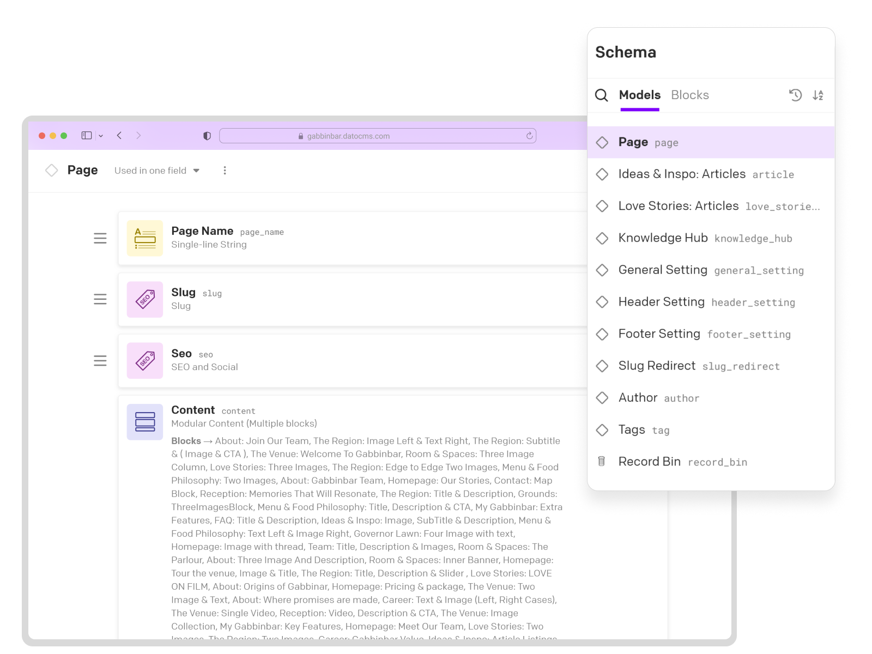This screenshot has width=872, height=654.
Task: Open the Seo field
Action: point(353,361)
